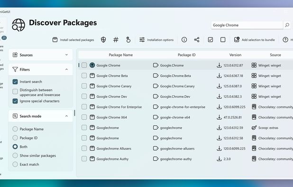Image resolution: width=293 pixels, height=187 pixels.
Task: Toggle Ignore special characters checkbox
Action: (15, 101)
